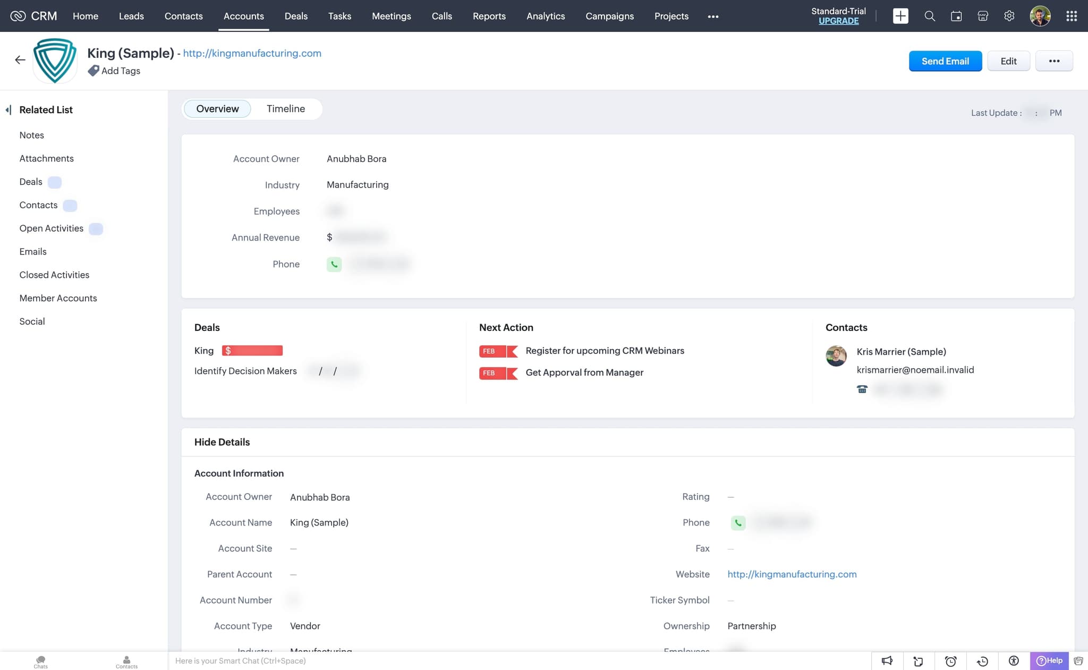The height and width of the screenshot is (670, 1088).
Task: Open the user profile avatar
Action: point(1040,16)
